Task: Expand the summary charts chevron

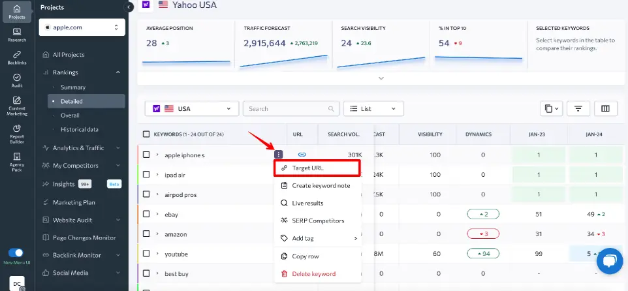Action: click(x=381, y=78)
